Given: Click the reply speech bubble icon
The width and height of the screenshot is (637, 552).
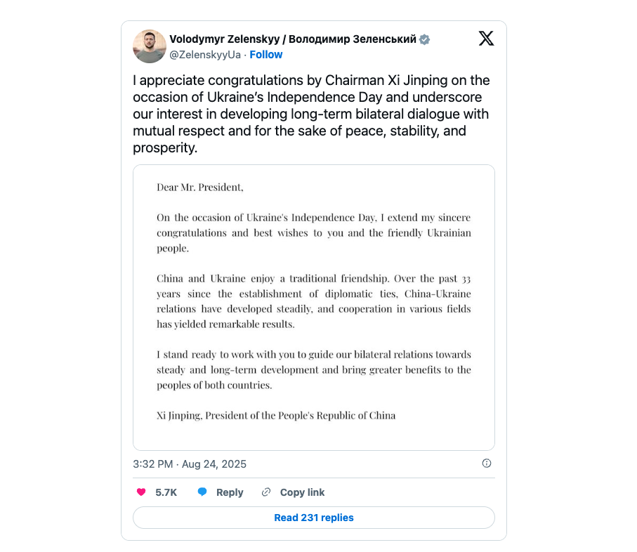Looking at the screenshot, I should [x=202, y=492].
